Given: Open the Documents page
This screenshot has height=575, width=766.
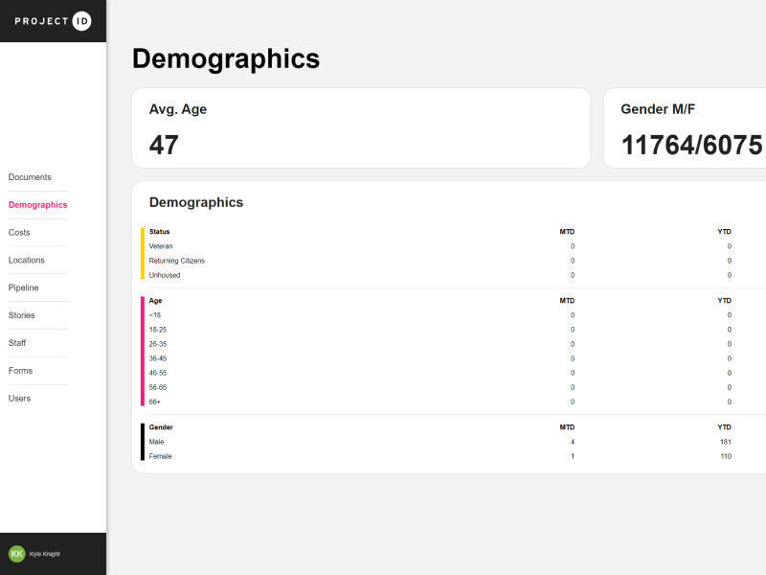Looking at the screenshot, I should click(30, 177).
